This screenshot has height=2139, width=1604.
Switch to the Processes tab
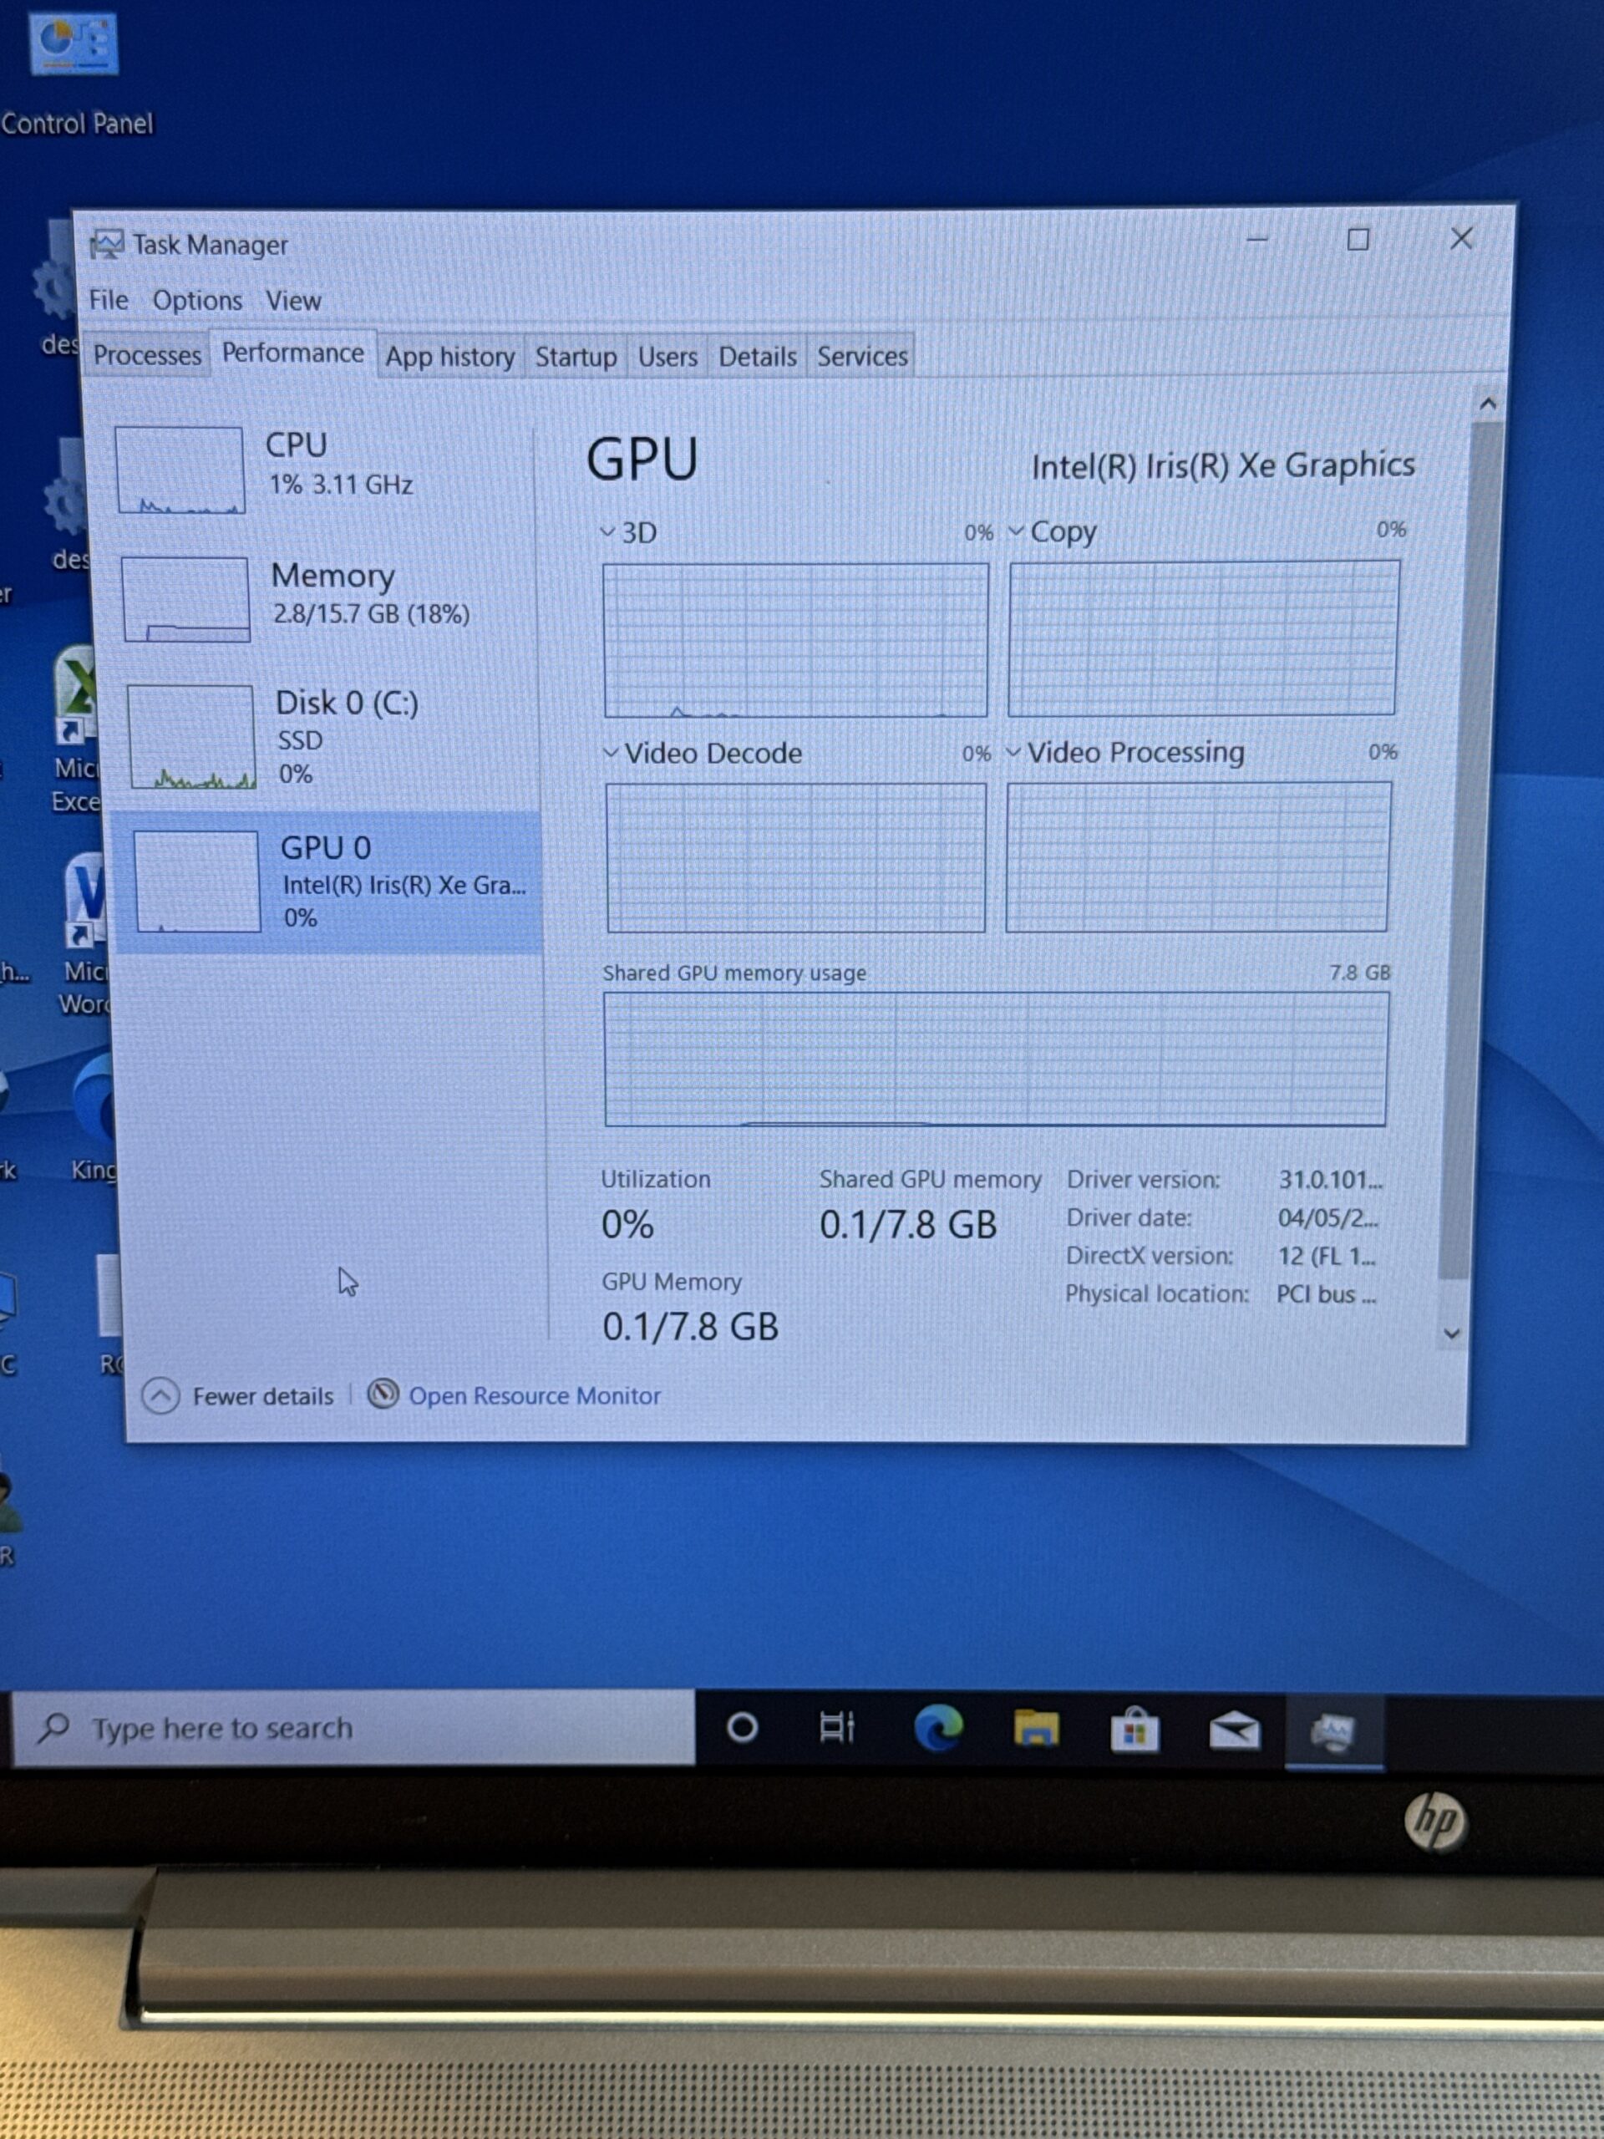(x=147, y=356)
